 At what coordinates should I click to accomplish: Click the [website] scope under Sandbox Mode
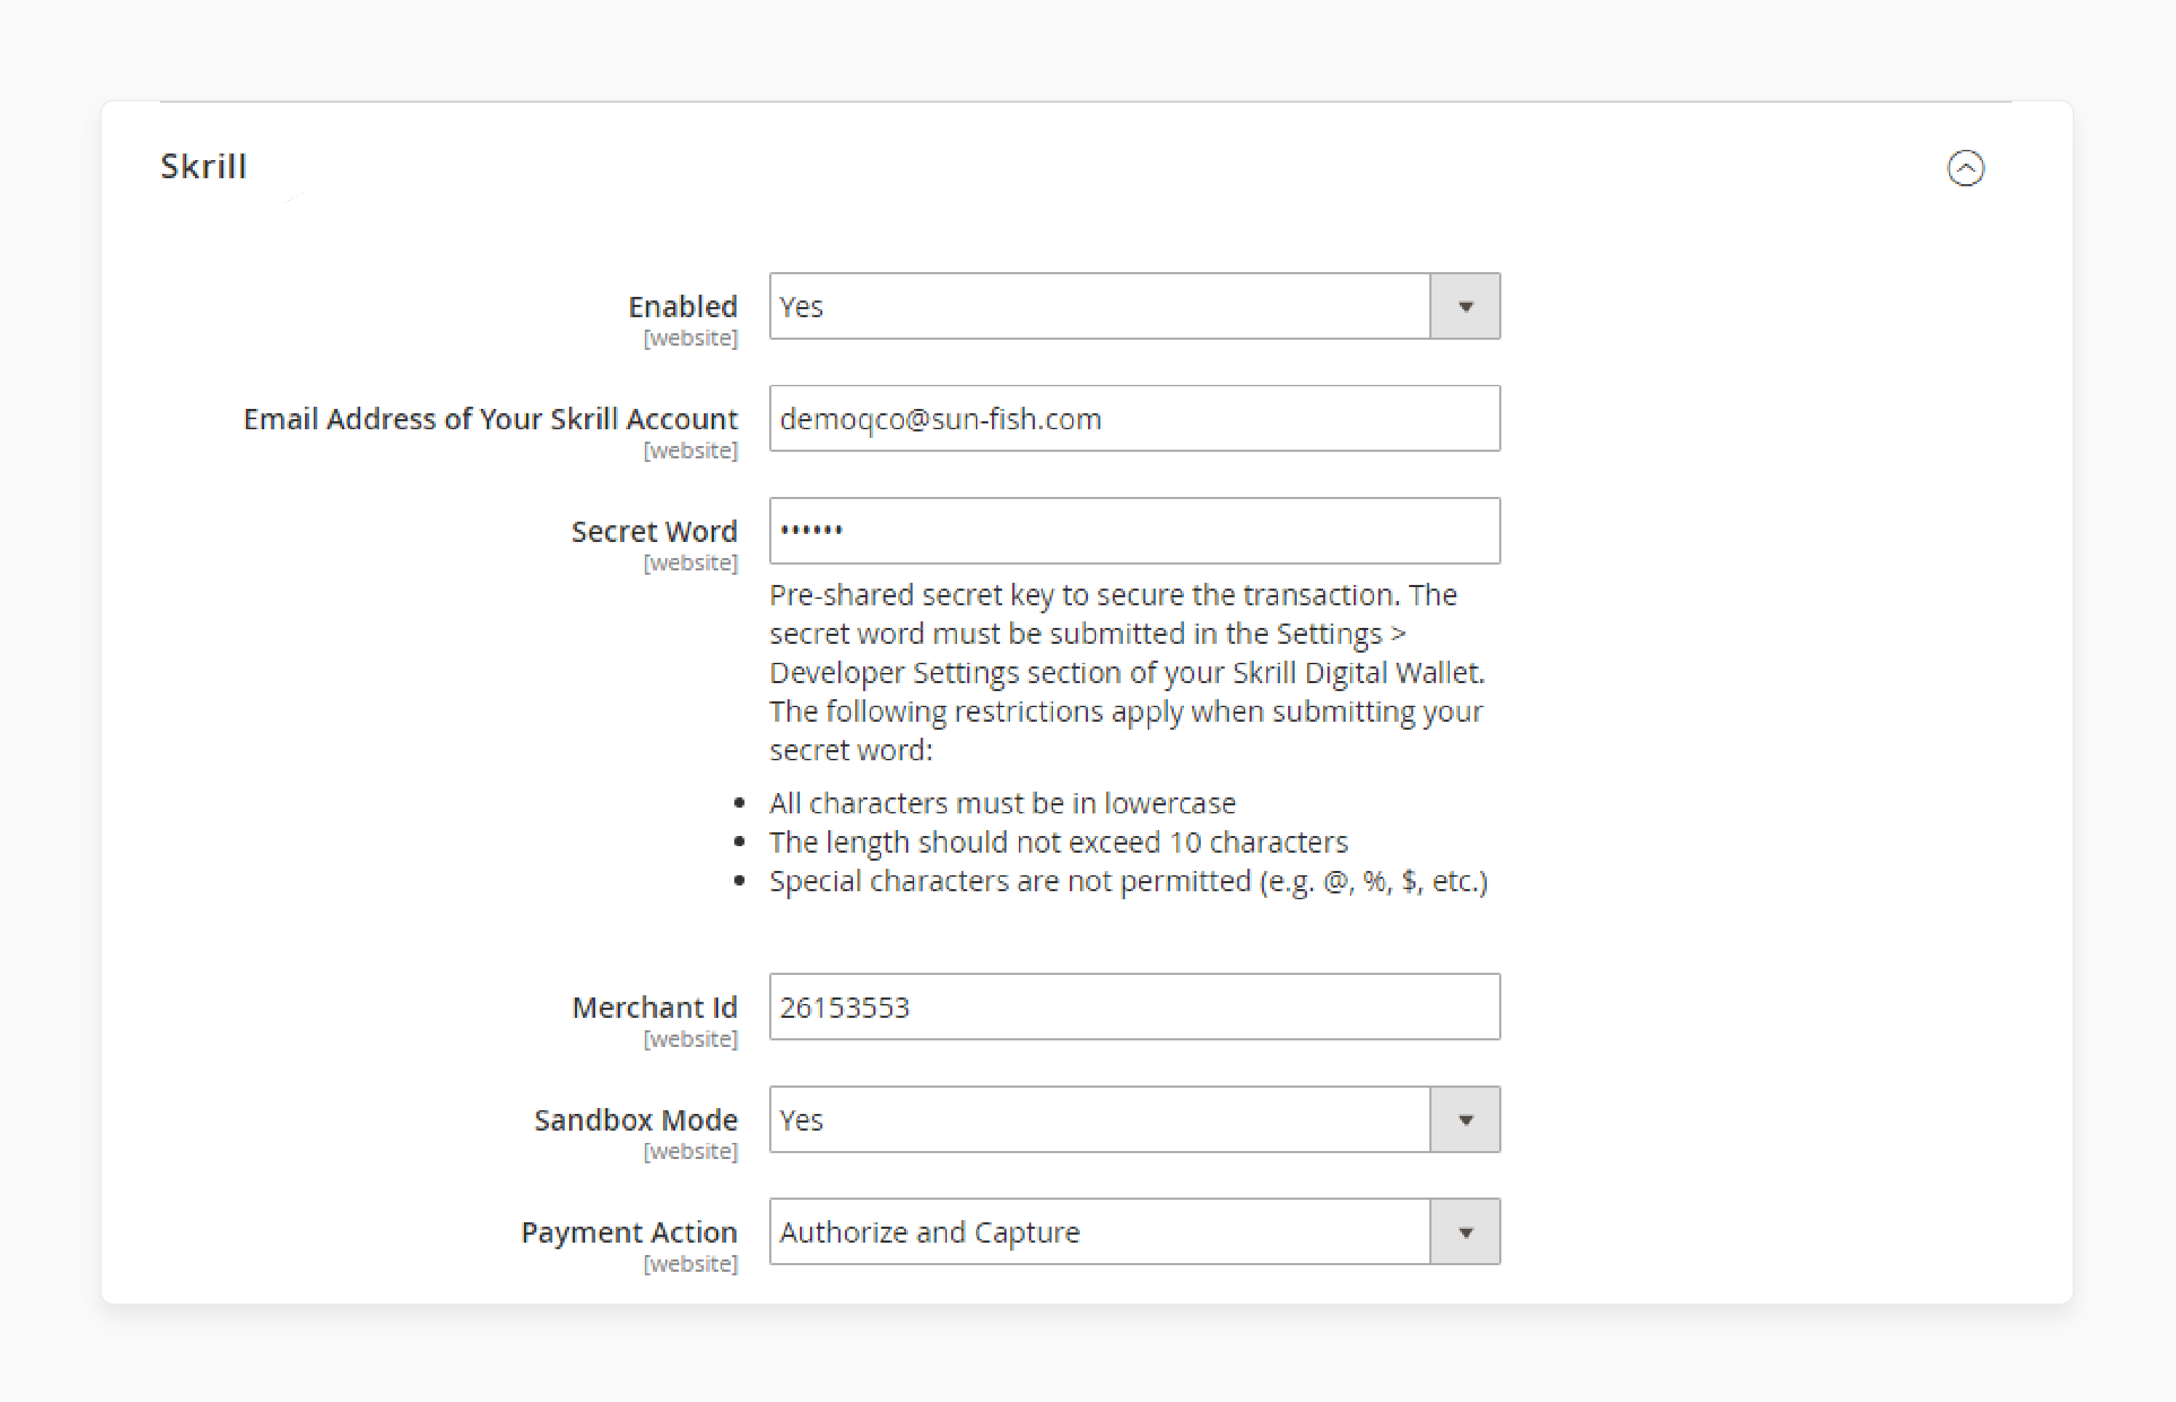click(x=691, y=1151)
